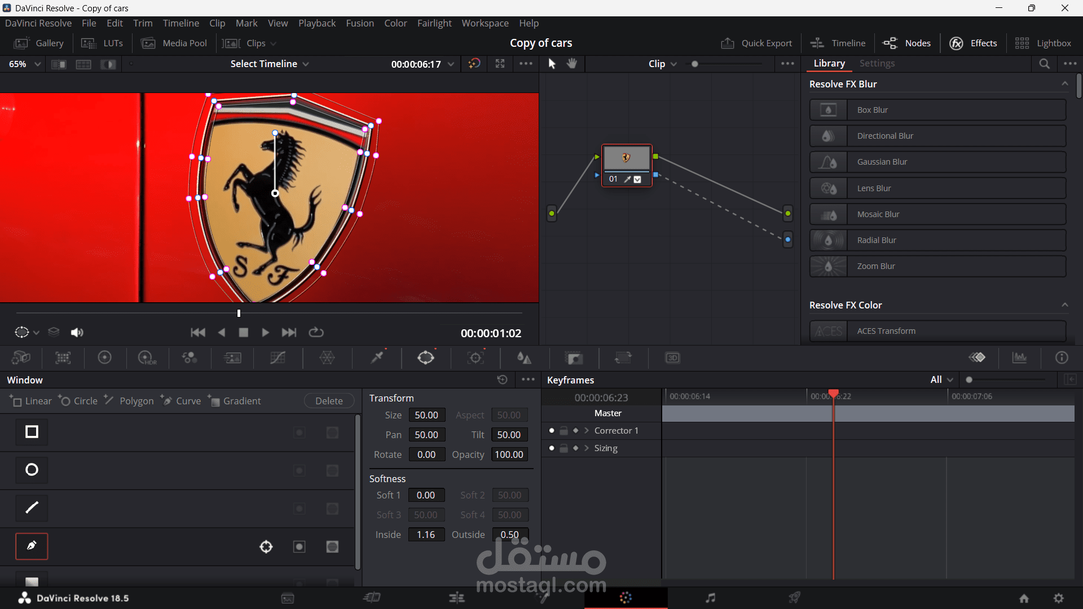Open the Scopes panel icon
This screenshot has height=609, width=1083.
pos(1019,358)
